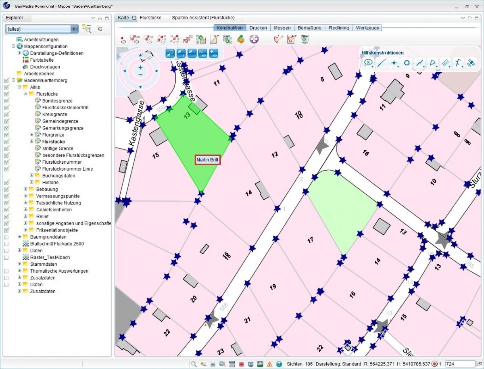Select Farbtabelle in the Explorer tree
Screen dimensions: 484x369
(42, 60)
